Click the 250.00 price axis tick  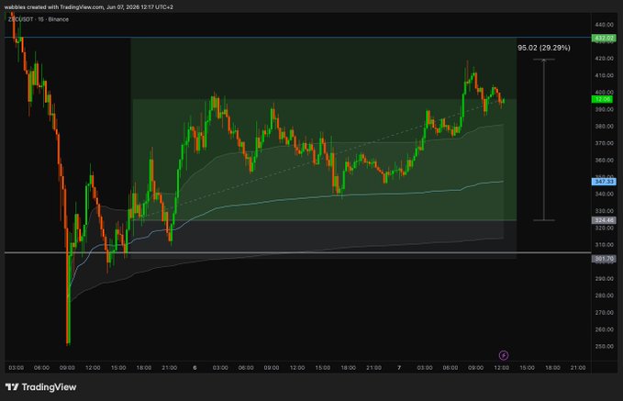click(604, 347)
